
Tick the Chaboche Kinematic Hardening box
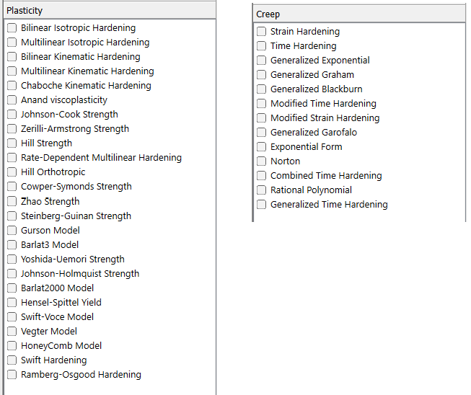(x=12, y=86)
